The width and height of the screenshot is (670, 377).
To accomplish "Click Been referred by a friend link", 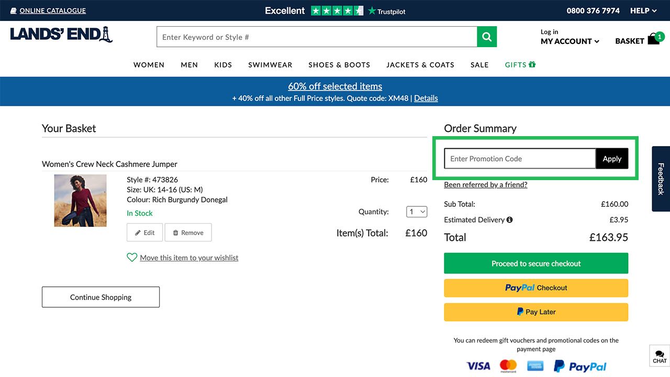I will click(x=486, y=185).
